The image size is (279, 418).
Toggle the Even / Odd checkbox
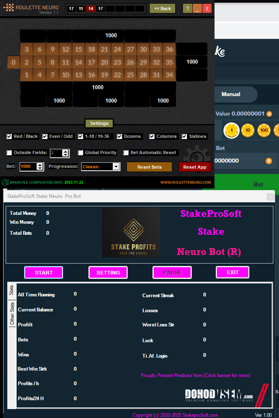pyautogui.click(x=45, y=137)
